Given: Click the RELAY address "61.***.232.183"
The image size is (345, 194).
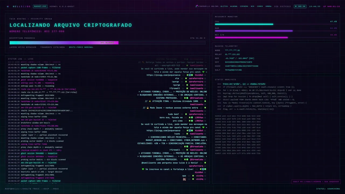Looking at the screenshot, I should 232,54.
